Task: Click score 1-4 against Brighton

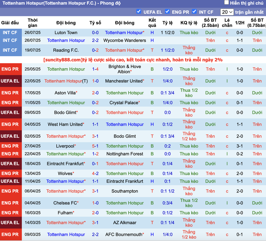Action: pos(95,69)
